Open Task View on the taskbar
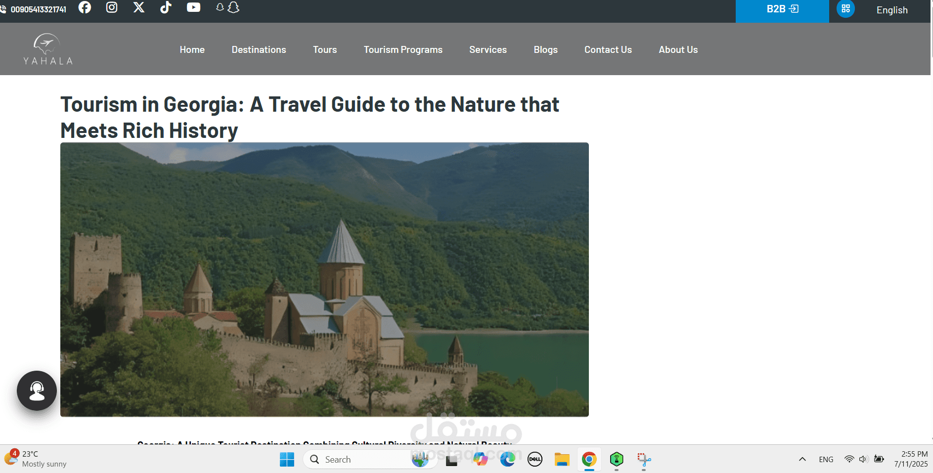 pyautogui.click(x=451, y=460)
